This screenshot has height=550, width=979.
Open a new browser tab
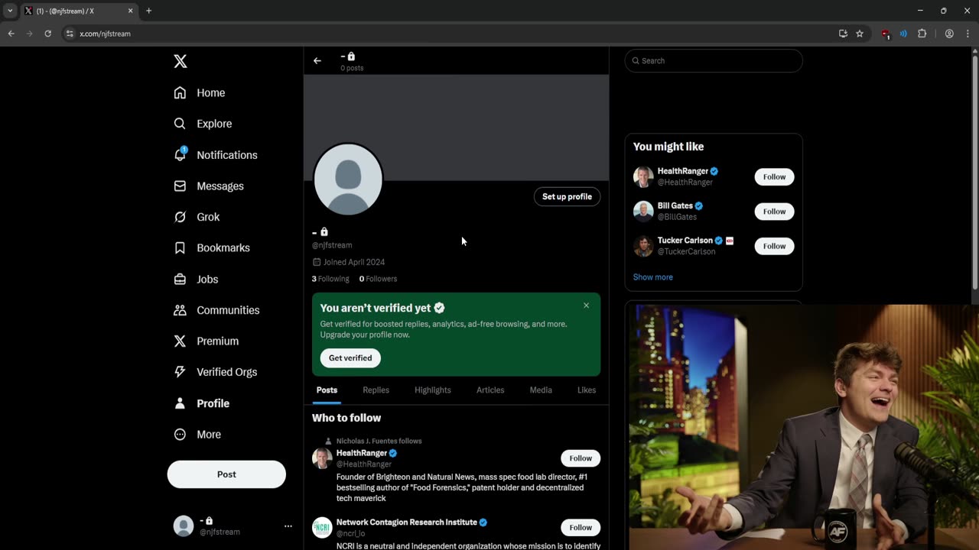148,11
